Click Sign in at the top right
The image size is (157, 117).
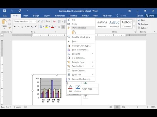[140, 16]
